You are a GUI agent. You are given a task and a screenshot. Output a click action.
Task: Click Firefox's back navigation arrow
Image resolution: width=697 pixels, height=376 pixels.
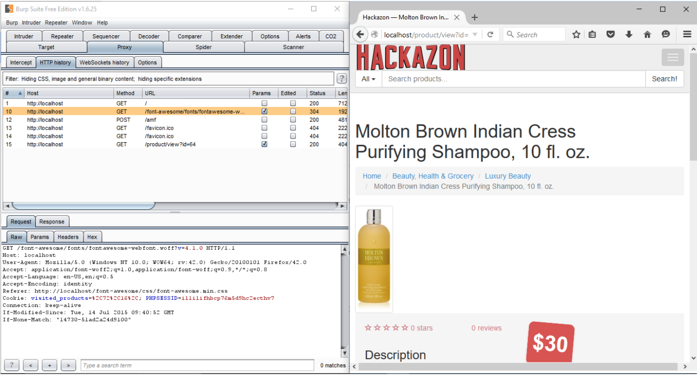(360, 34)
